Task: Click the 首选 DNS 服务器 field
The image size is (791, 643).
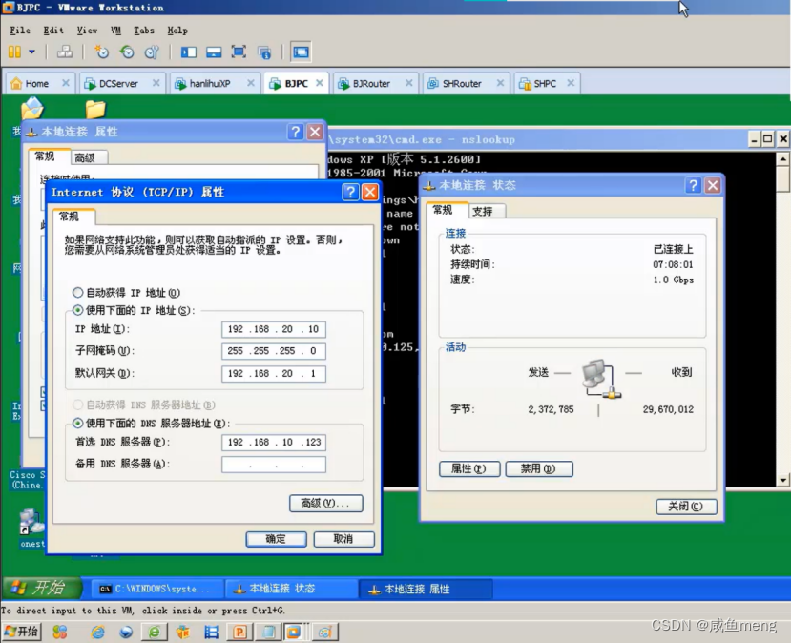Action: tap(274, 443)
